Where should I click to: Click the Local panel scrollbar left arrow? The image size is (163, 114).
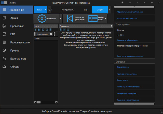[x=35, y=102]
